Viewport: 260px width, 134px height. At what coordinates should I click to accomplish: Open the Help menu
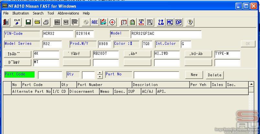click(x=86, y=13)
